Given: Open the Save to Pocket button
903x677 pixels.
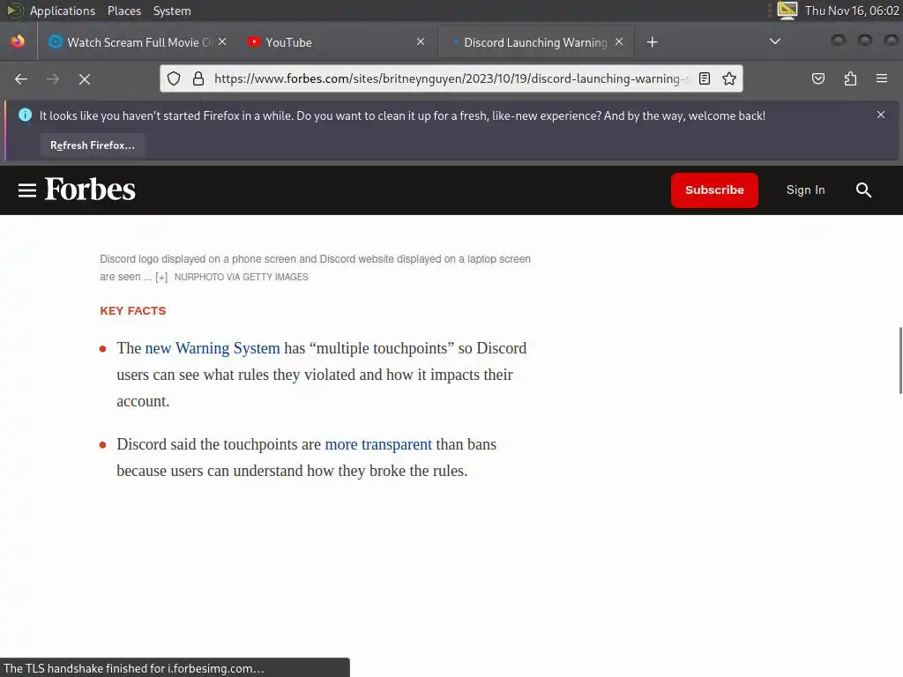Looking at the screenshot, I should [817, 78].
